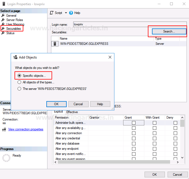Click the server icon beside WIN-P83OS778EQK\SQLEXPRESS row
Image resolution: width=189 pixels, height=179 pixels.
pyautogui.click(x=55, y=44)
